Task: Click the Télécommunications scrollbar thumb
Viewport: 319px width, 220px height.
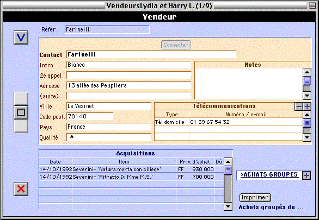Action: pyautogui.click(x=307, y=123)
